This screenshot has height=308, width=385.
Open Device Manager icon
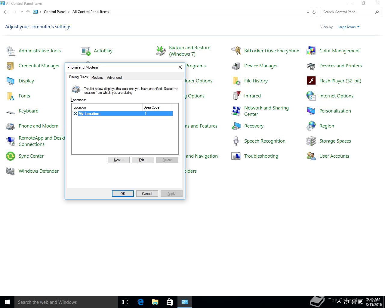click(x=236, y=66)
